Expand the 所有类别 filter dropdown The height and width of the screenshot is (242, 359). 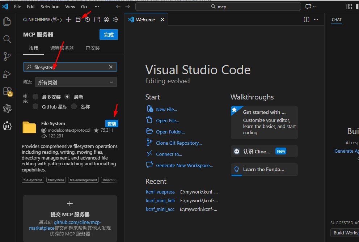click(76, 82)
